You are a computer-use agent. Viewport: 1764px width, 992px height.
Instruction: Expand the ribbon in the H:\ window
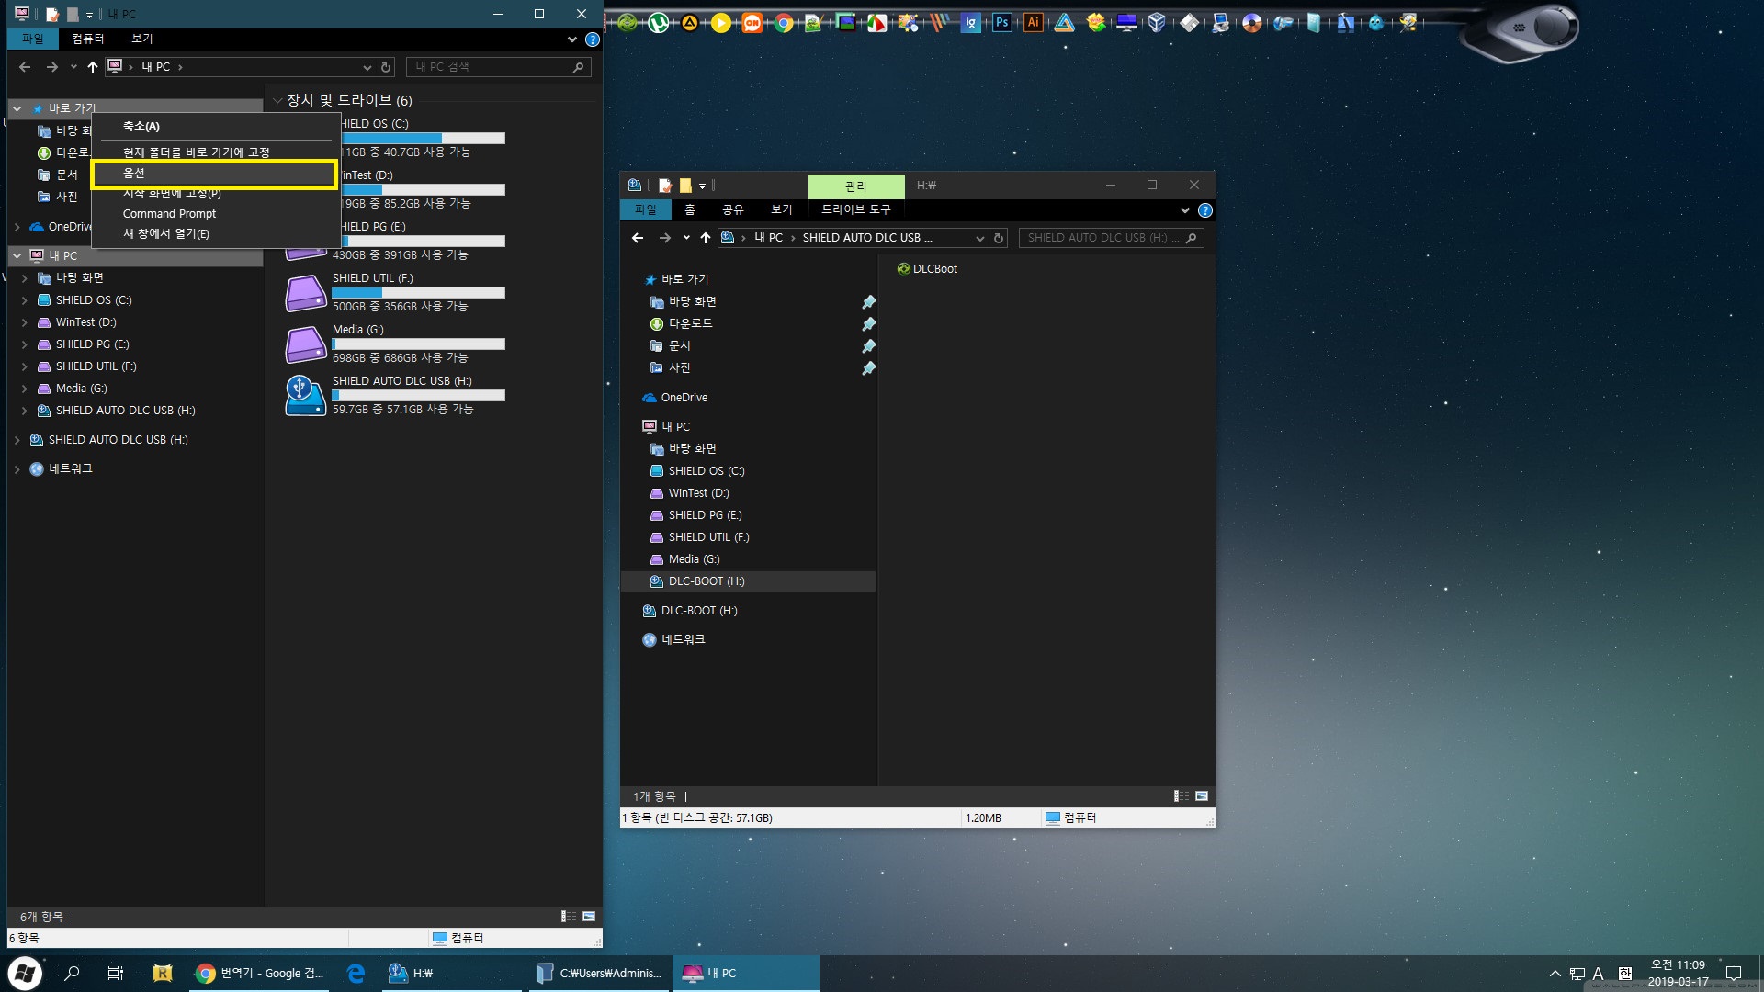pos(1184,210)
